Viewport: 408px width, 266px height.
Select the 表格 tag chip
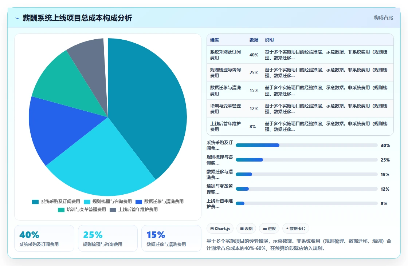click(x=246, y=229)
